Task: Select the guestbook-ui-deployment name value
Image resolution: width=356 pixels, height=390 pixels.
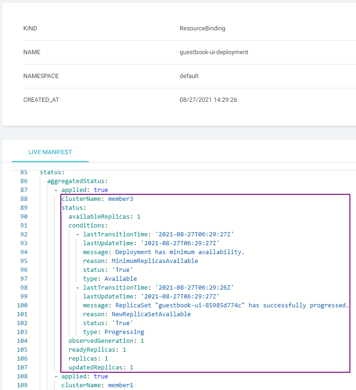Action: point(213,52)
